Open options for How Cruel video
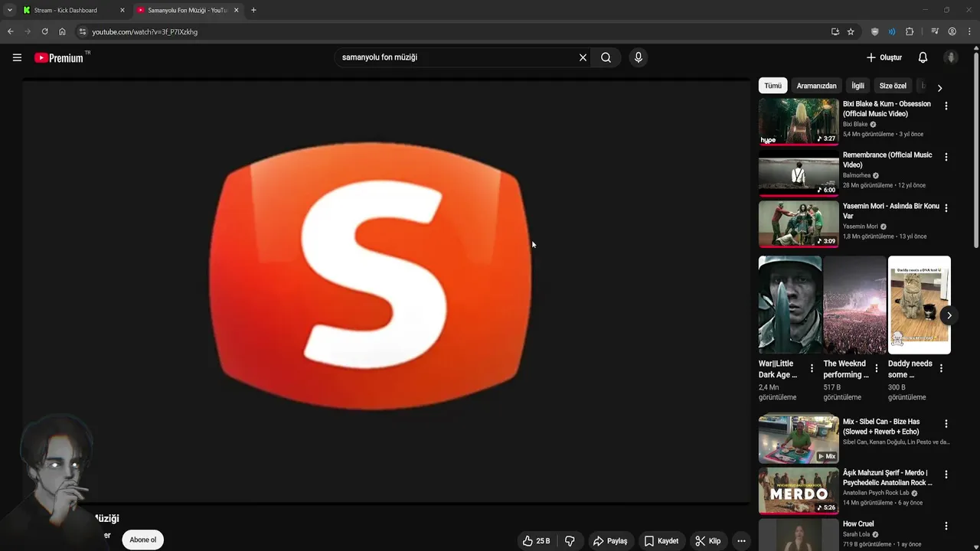980x551 pixels. [x=946, y=526]
